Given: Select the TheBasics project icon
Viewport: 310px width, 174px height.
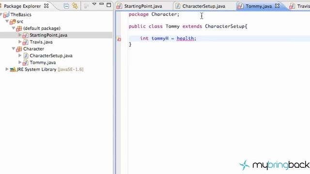Looking at the screenshot, I should tap(6, 14).
